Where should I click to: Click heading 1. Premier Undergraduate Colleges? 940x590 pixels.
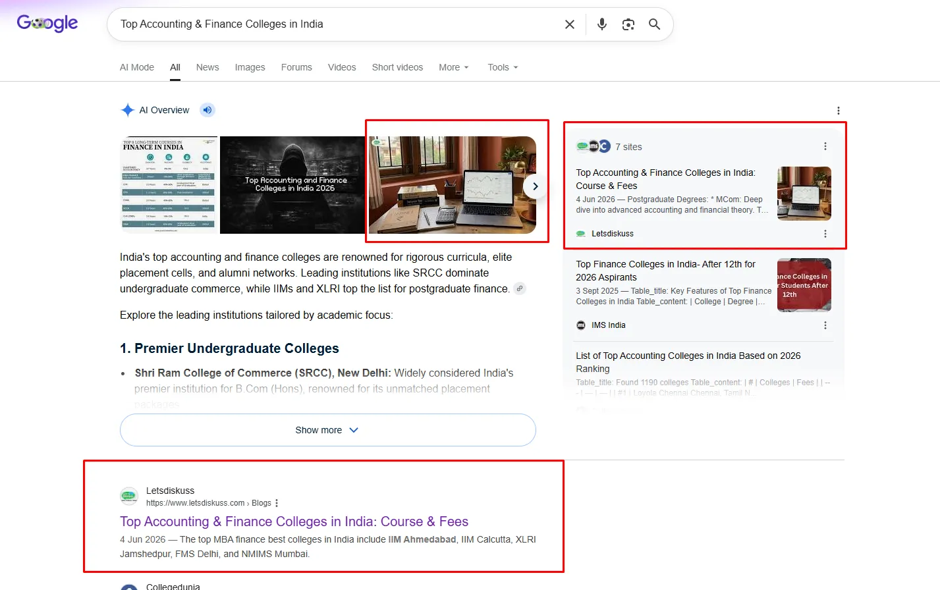[229, 348]
